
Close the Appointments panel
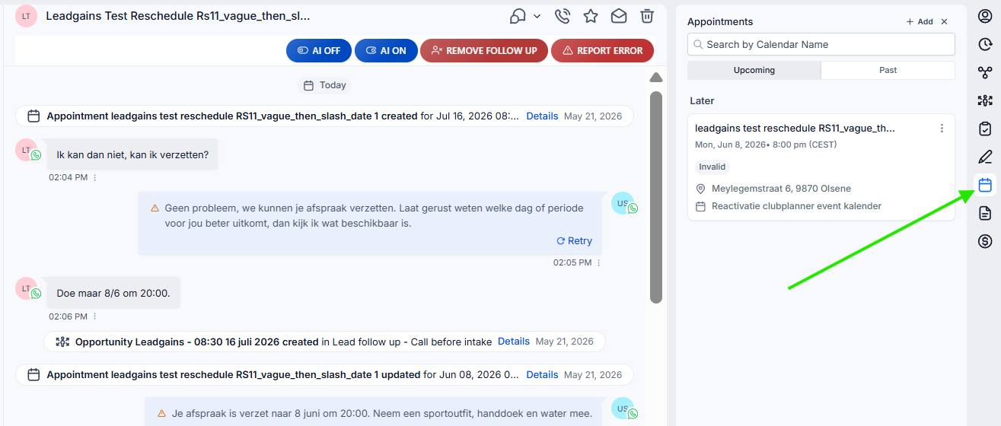[944, 22]
